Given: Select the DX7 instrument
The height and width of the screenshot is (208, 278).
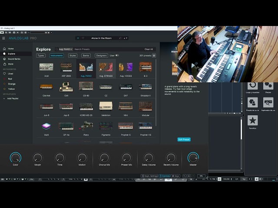Looking at the screenshot, I should click(126, 89).
